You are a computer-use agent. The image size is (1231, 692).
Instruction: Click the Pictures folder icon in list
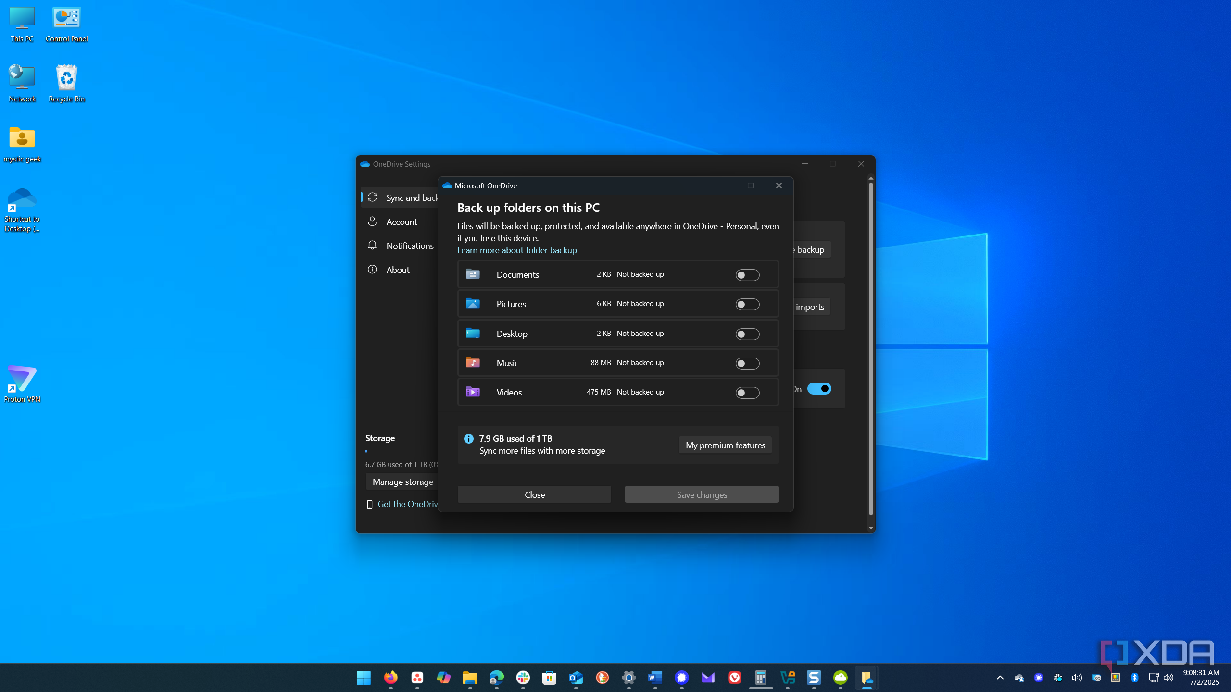click(473, 303)
